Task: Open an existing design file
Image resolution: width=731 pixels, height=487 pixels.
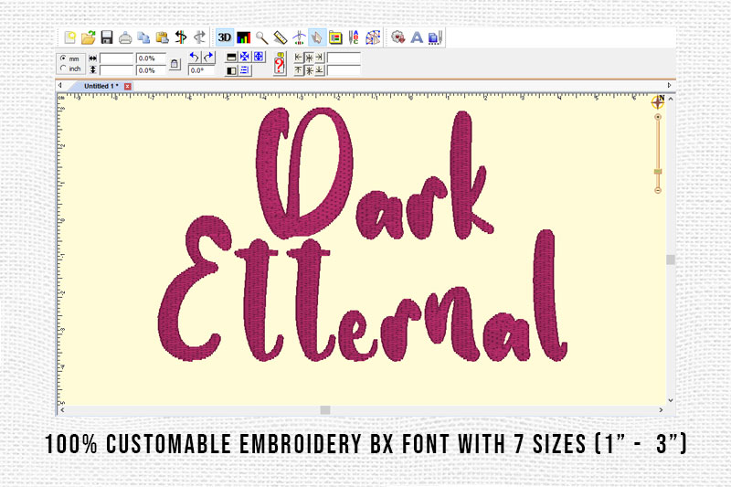Action: 88,37
